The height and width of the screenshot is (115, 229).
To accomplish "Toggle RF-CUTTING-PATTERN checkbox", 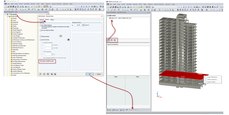I will click(41, 30).
